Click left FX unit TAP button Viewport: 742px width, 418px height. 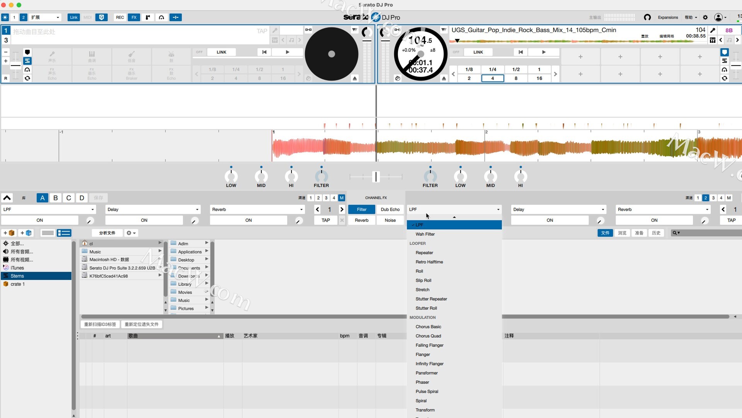326,220
